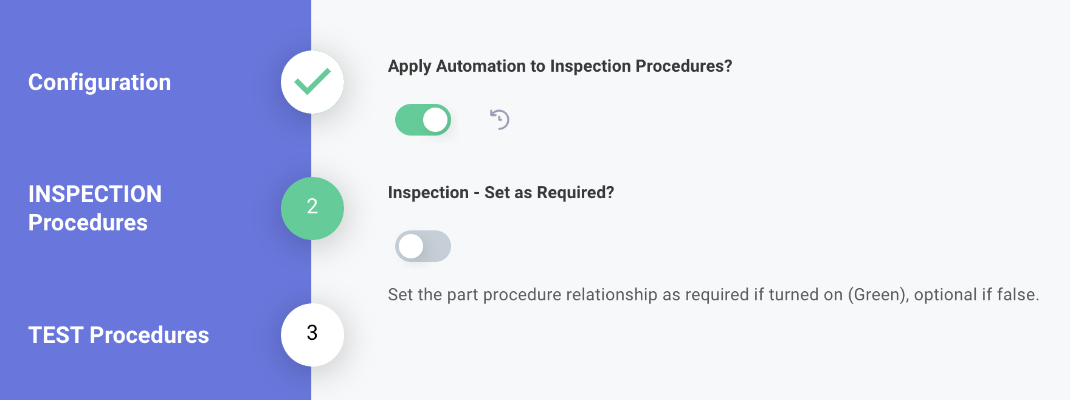1070x400 pixels.
Task: Reset Apply Automation setting with history icon
Action: point(500,119)
